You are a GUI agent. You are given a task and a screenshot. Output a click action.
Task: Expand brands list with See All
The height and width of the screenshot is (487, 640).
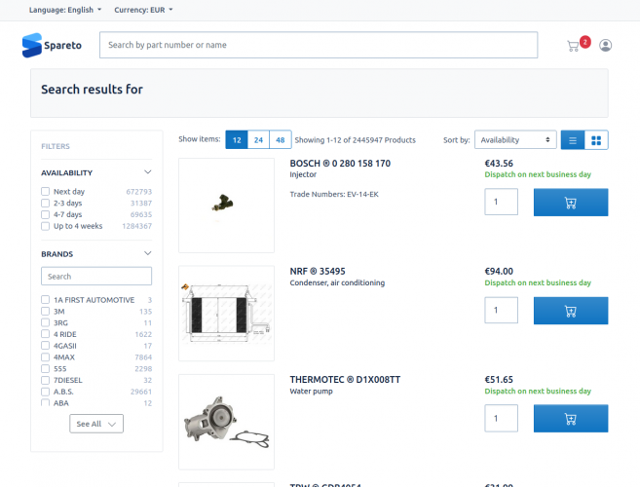click(x=96, y=424)
